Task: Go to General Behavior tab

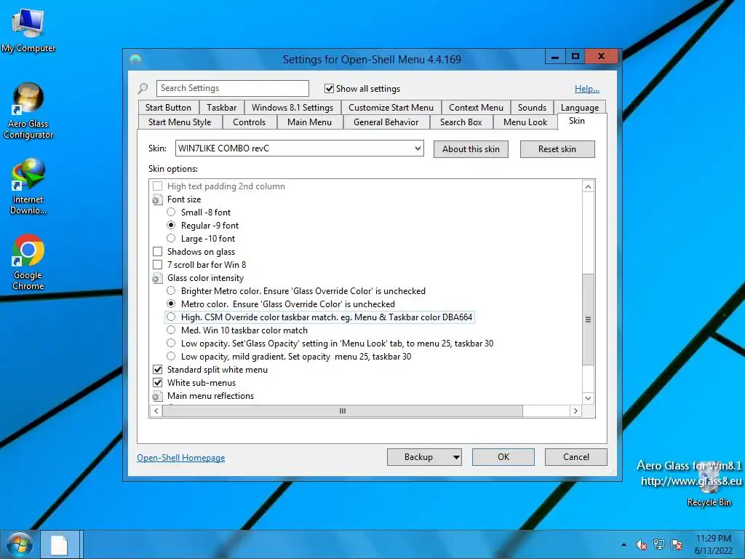Action: 386,122
